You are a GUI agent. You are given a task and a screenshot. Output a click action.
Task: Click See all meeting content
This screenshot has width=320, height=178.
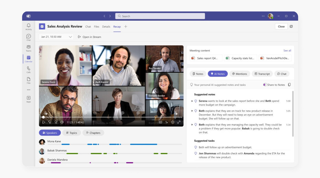[x=287, y=50]
